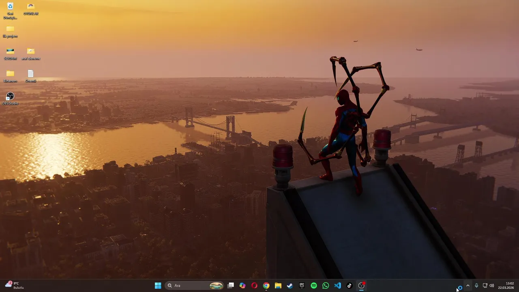
Task: Select the Birtanem folder icon
Action: pos(10,76)
